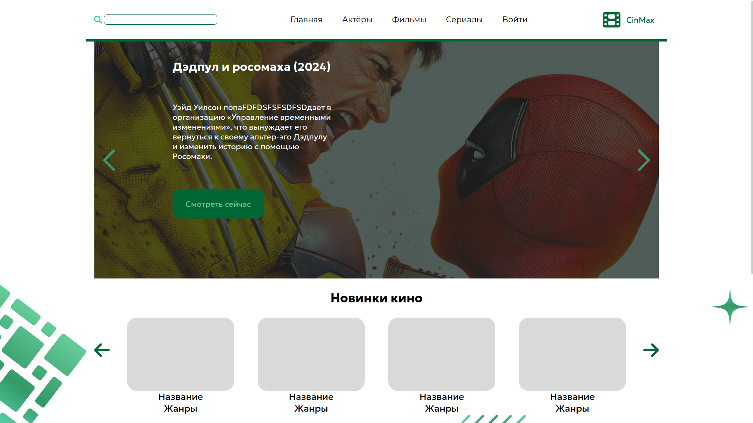Navigate to Фильмы section
This screenshot has width=753, height=423.
[x=409, y=20]
